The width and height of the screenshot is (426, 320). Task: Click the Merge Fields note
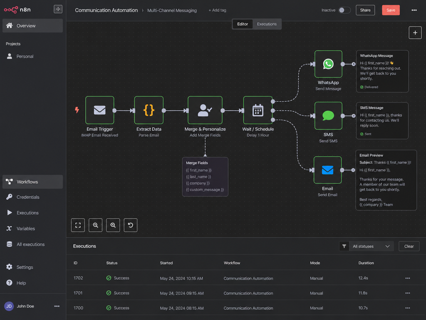tap(205, 177)
